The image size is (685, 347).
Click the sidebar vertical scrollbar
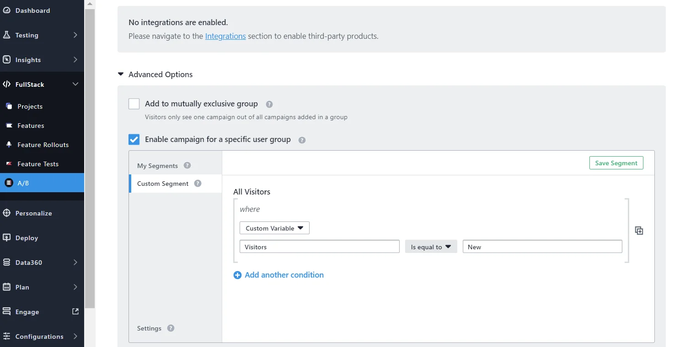tap(90, 155)
